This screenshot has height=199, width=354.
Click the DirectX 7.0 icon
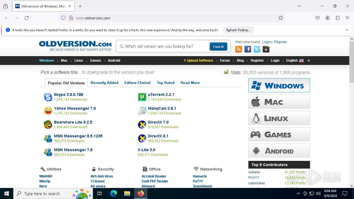click(x=142, y=125)
